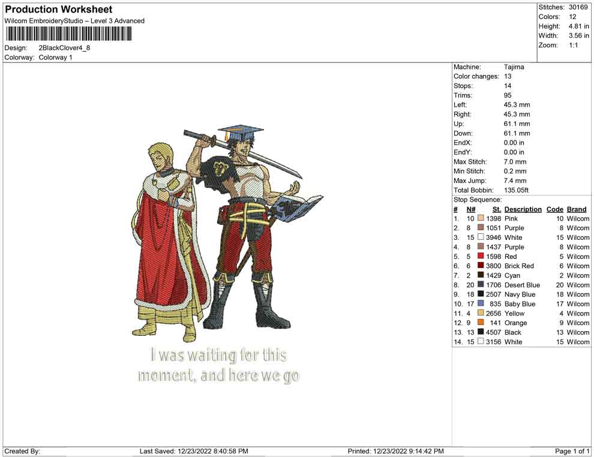Click the embroidered quote text line 'I was waiting for this'
The width and height of the screenshot is (594, 457).
(x=219, y=355)
